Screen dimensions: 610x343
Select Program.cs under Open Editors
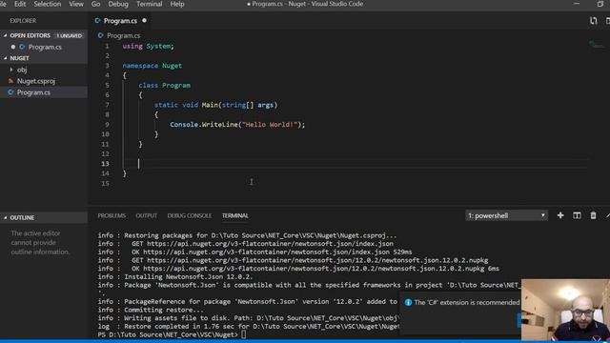pyautogui.click(x=44, y=47)
